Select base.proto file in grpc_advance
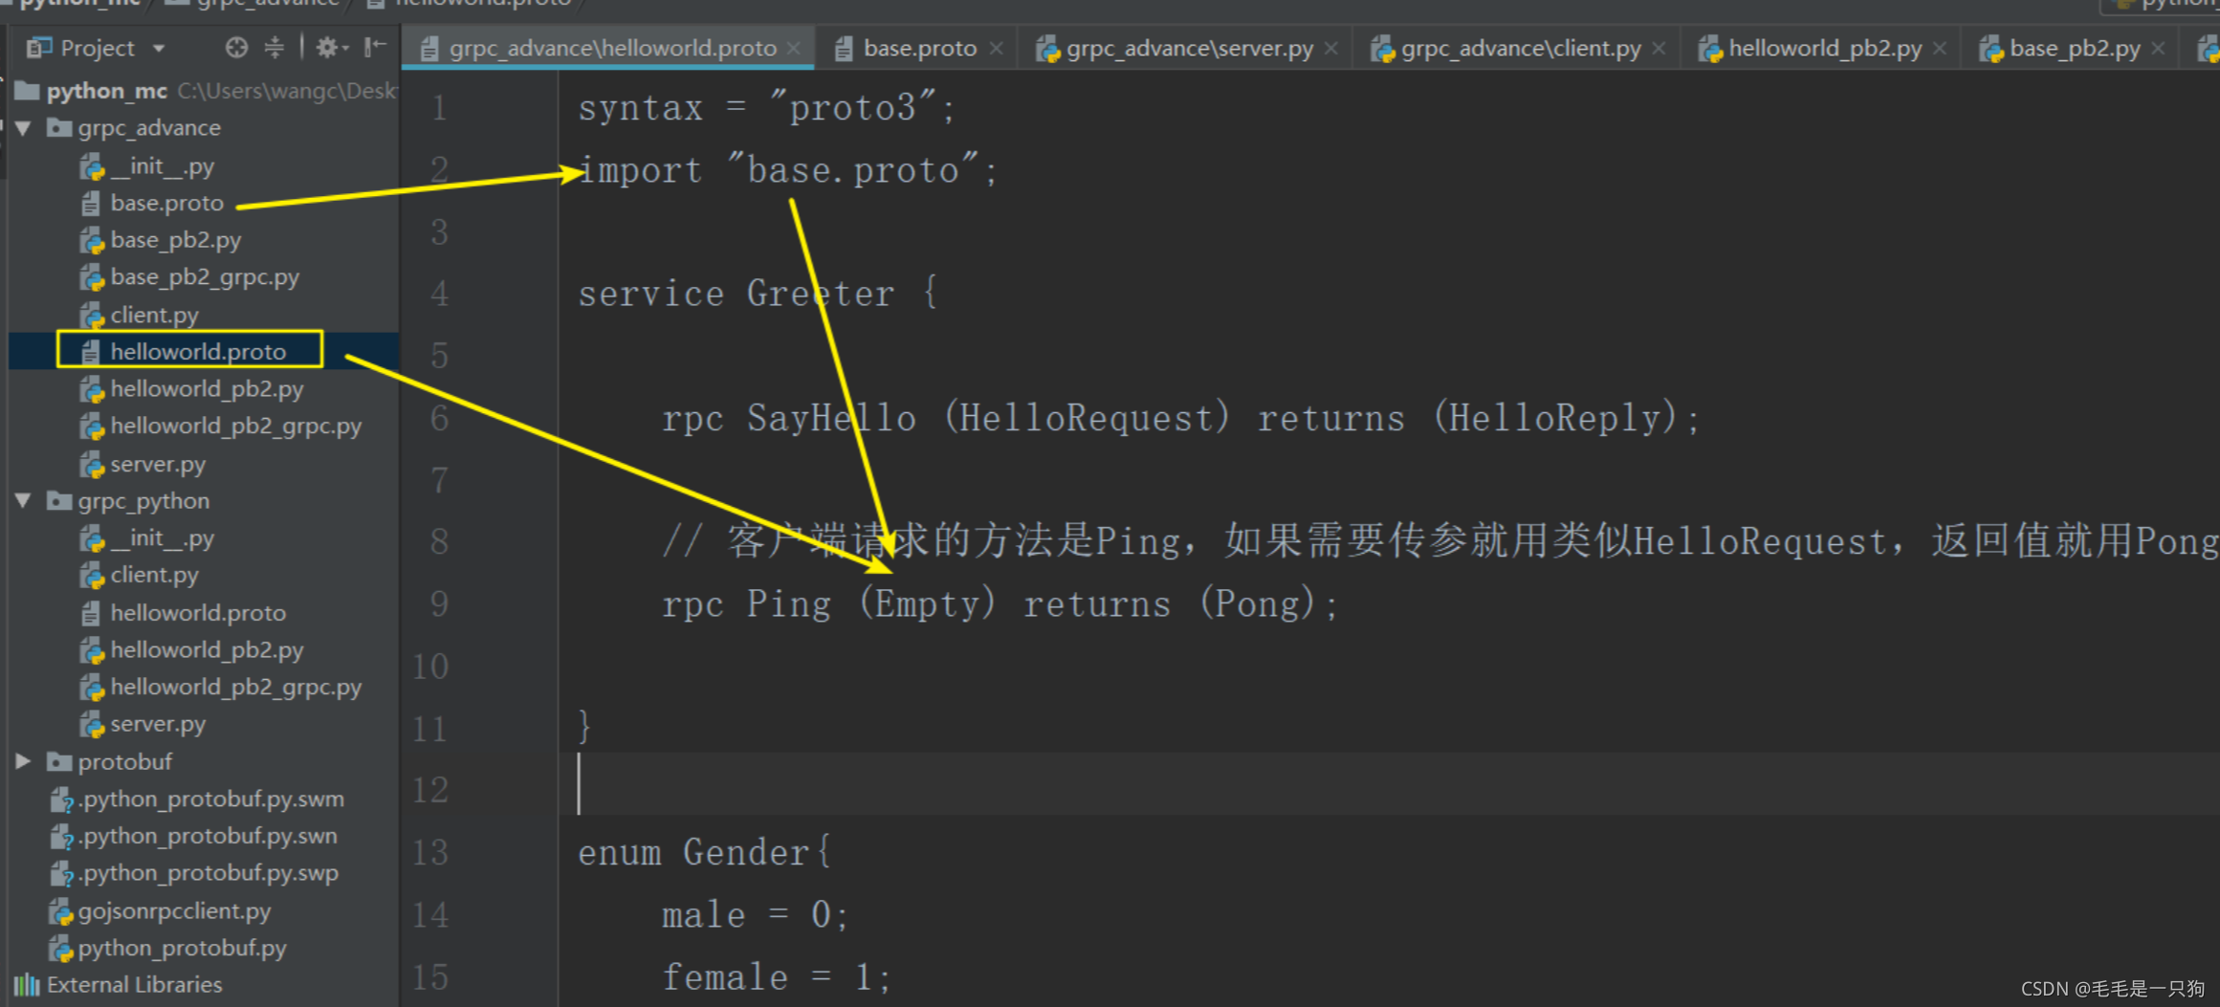Screen dimensions: 2220x1007 (166, 203)
